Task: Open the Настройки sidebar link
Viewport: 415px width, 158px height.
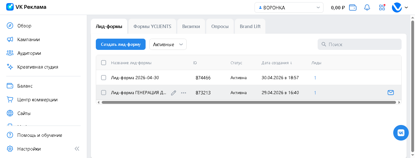Action: (x=29, y=149)
